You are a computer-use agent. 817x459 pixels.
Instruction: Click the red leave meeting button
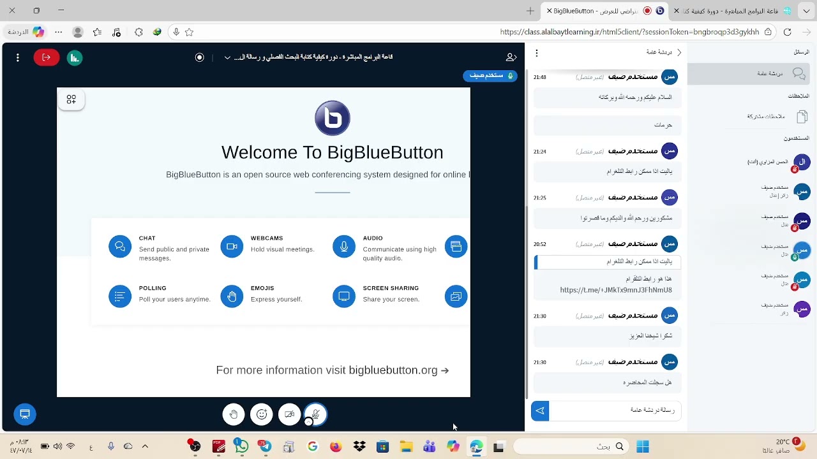(x=47, y=57)
